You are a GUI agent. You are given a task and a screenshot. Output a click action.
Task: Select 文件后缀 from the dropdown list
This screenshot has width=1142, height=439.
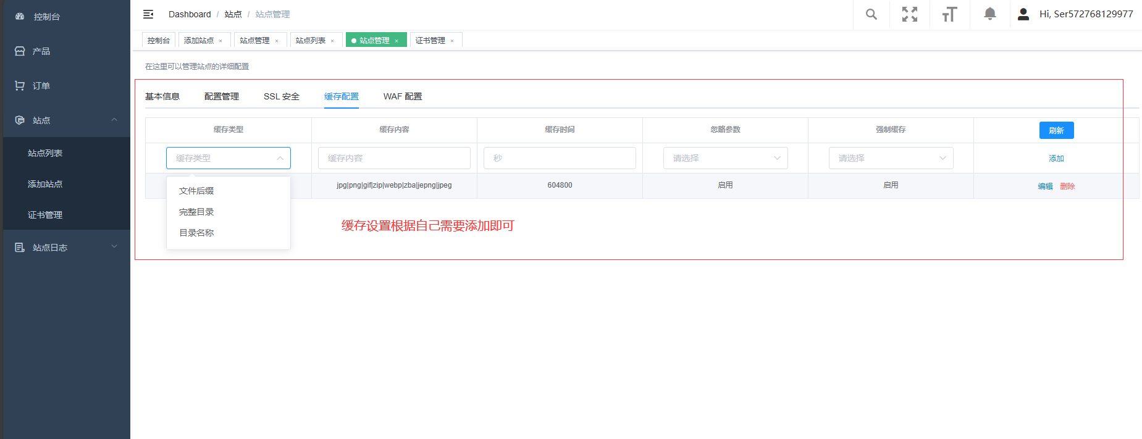tap(196, 191)
